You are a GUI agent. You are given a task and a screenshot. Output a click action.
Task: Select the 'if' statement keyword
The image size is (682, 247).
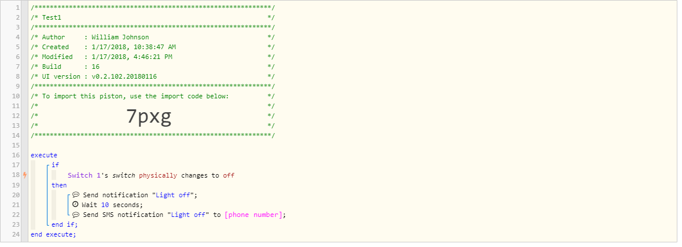point(55,165)
